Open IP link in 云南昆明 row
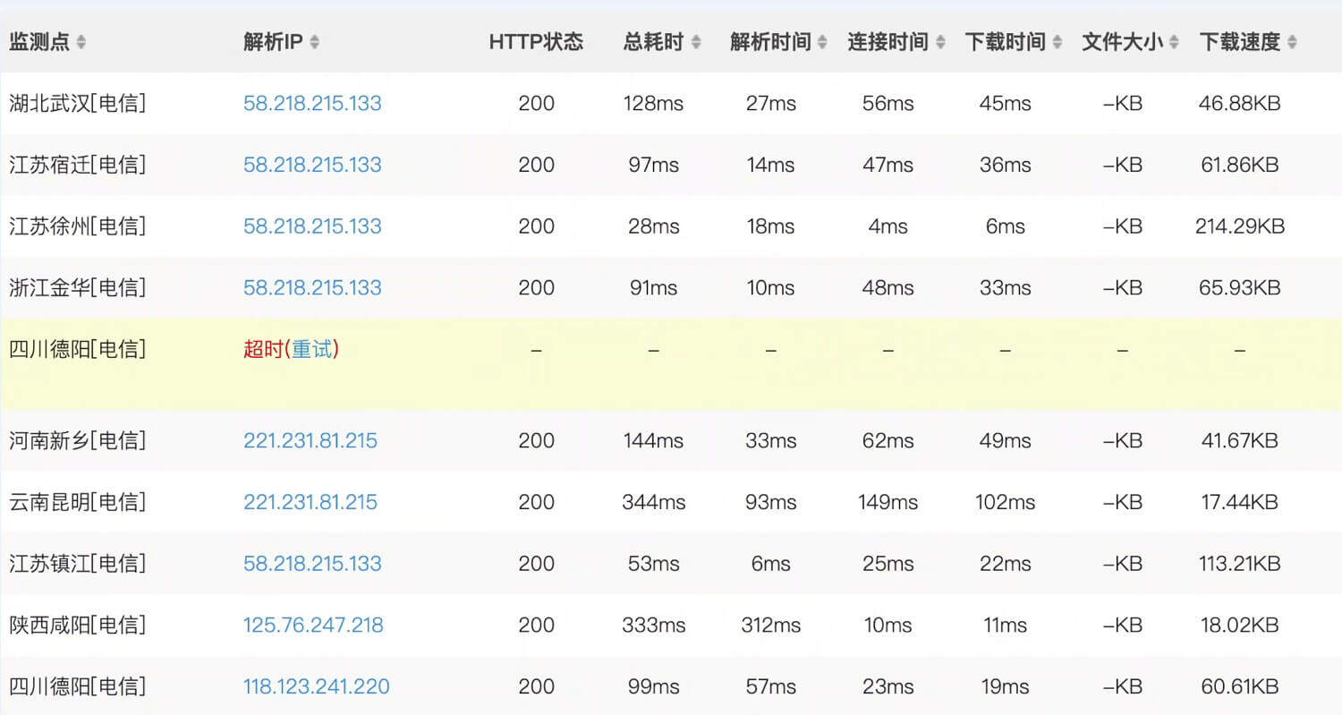 tap(310, 502)
